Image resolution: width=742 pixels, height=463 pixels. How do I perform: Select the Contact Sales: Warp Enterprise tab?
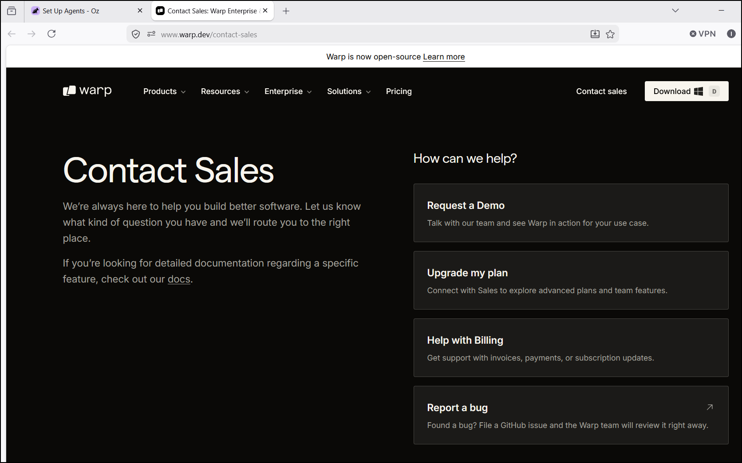212,11
